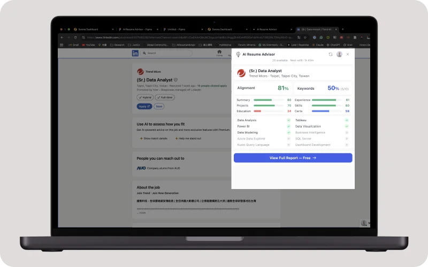Open the Claude bookmark
The image size is (428, 267).
318,45
